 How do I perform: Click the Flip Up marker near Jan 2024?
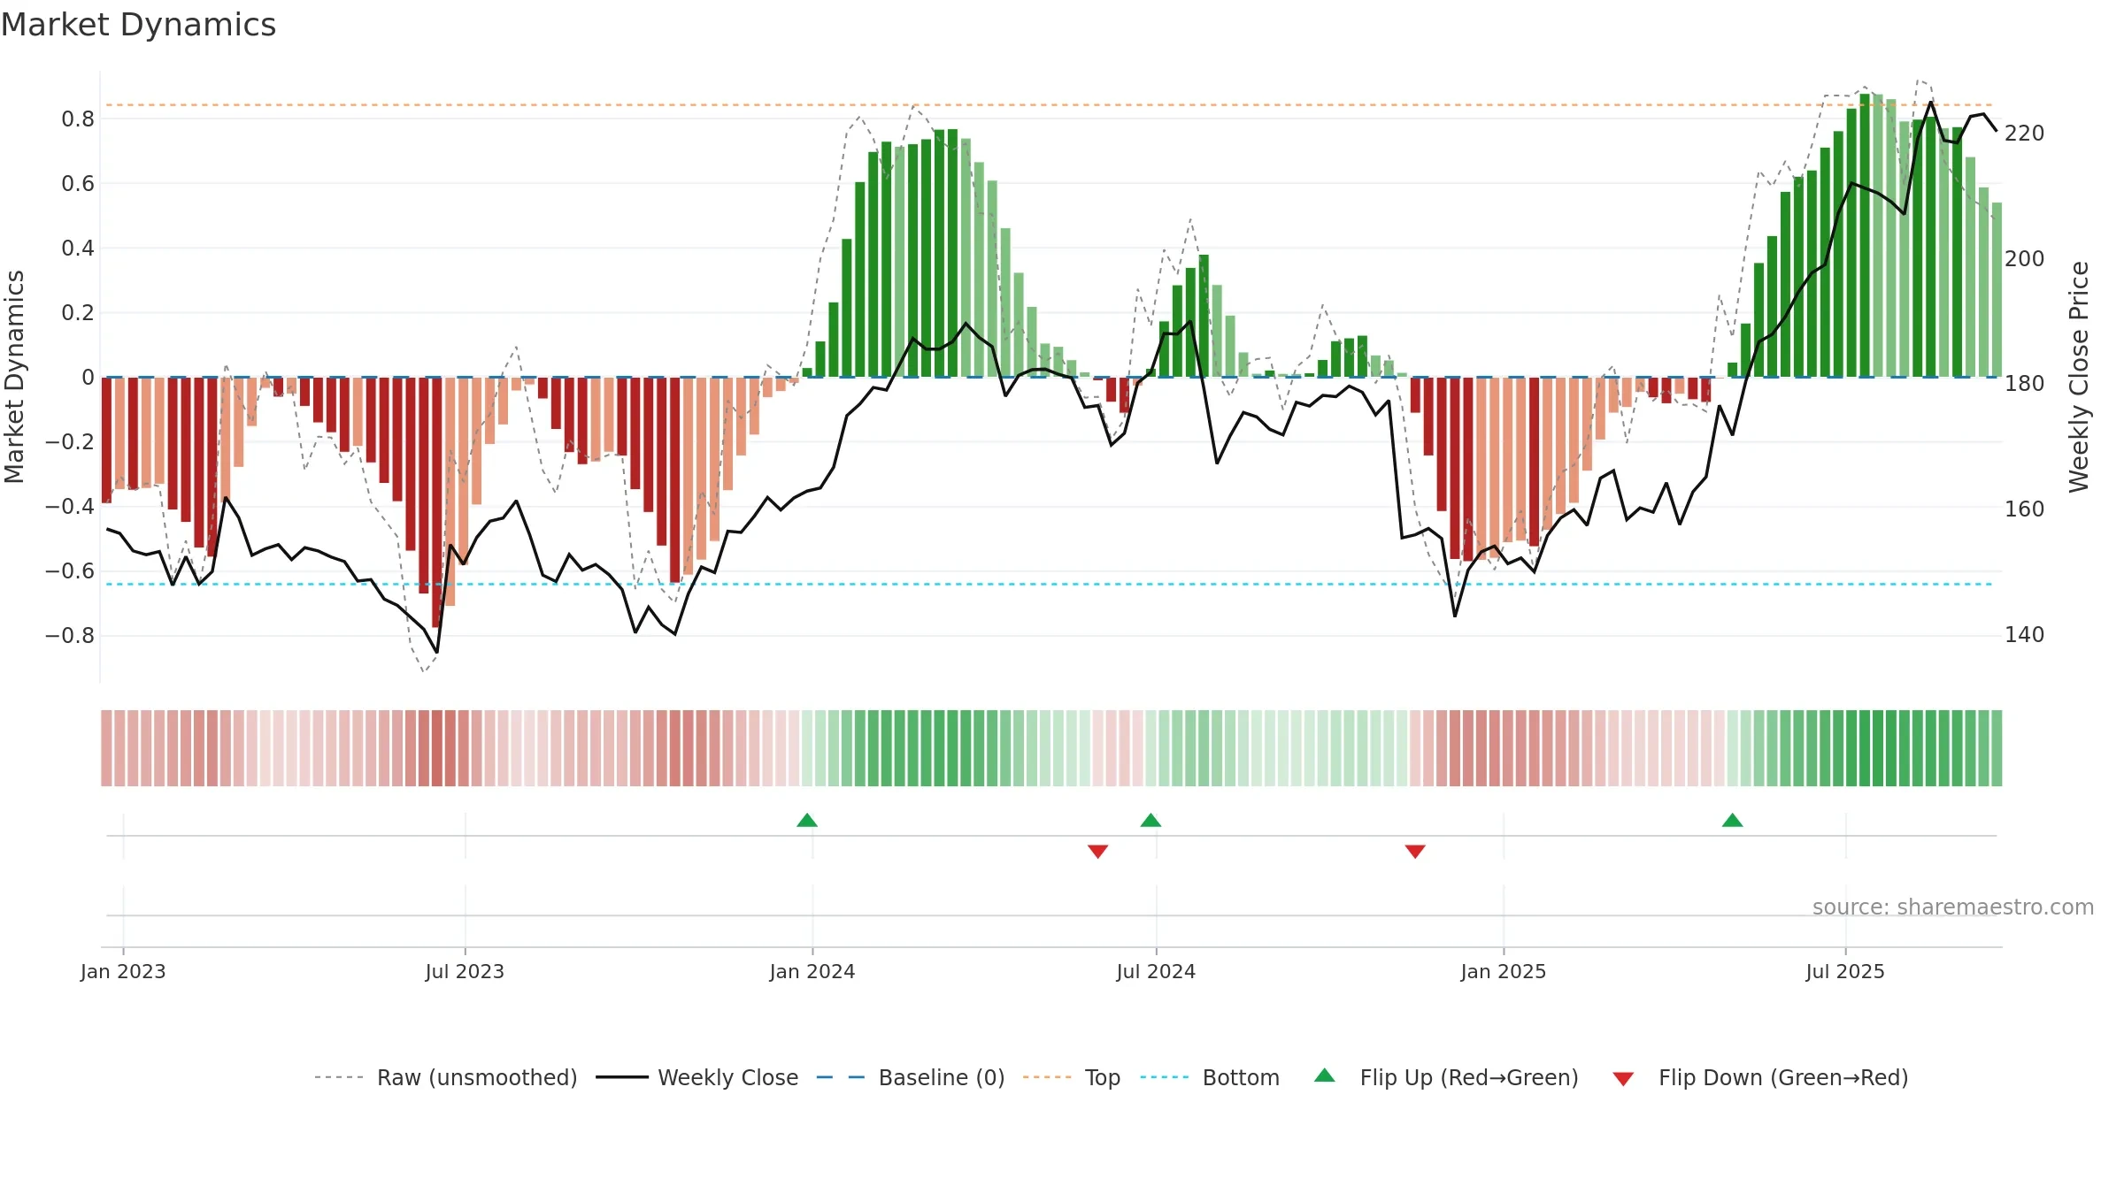[807, 820]
